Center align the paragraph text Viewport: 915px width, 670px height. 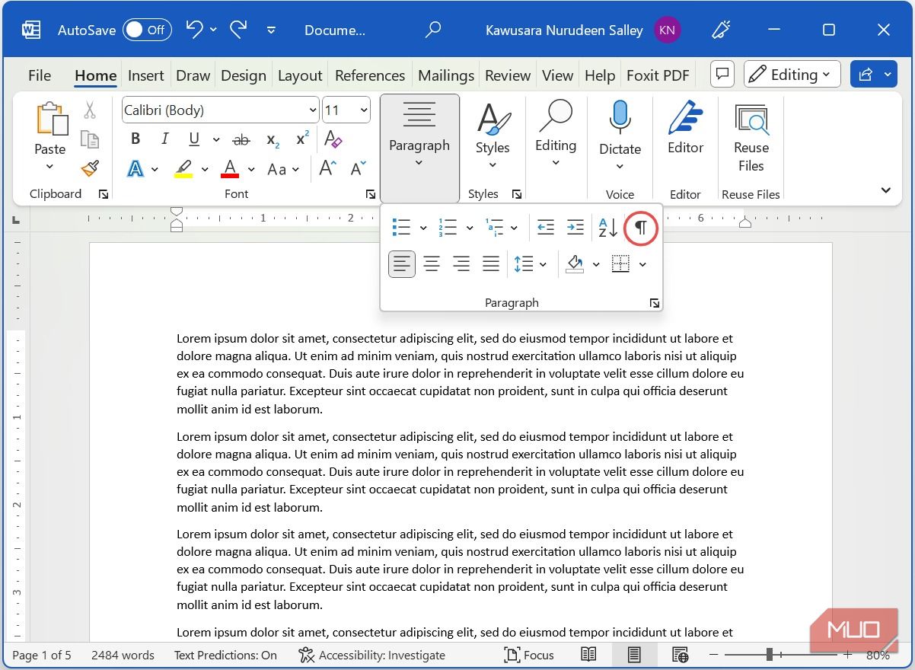pos(432,264)
